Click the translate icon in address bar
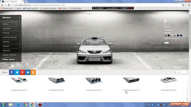 click(183, 5)
